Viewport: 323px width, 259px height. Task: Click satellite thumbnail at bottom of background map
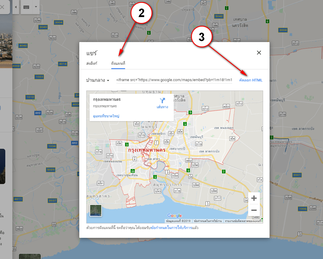pos(30,256)
